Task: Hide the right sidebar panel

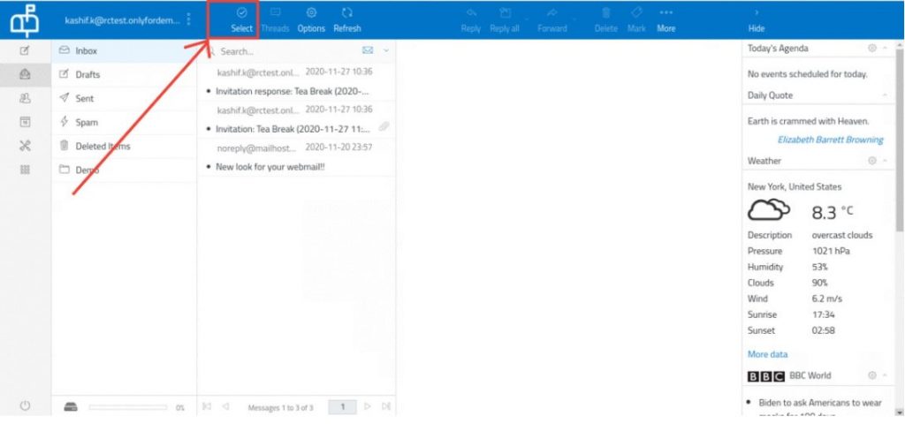Action: click(x=756, y=19)
